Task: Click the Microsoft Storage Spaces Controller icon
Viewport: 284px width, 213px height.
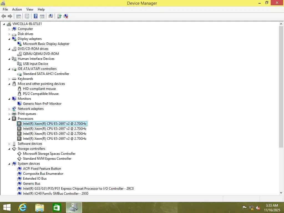Action: (19, 154)
